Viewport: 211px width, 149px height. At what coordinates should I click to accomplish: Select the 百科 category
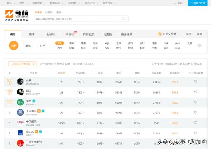(72, 43)
